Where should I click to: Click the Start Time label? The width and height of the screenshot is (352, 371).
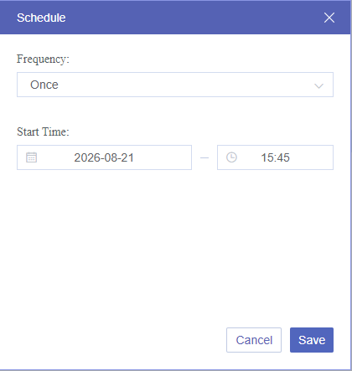43,131
